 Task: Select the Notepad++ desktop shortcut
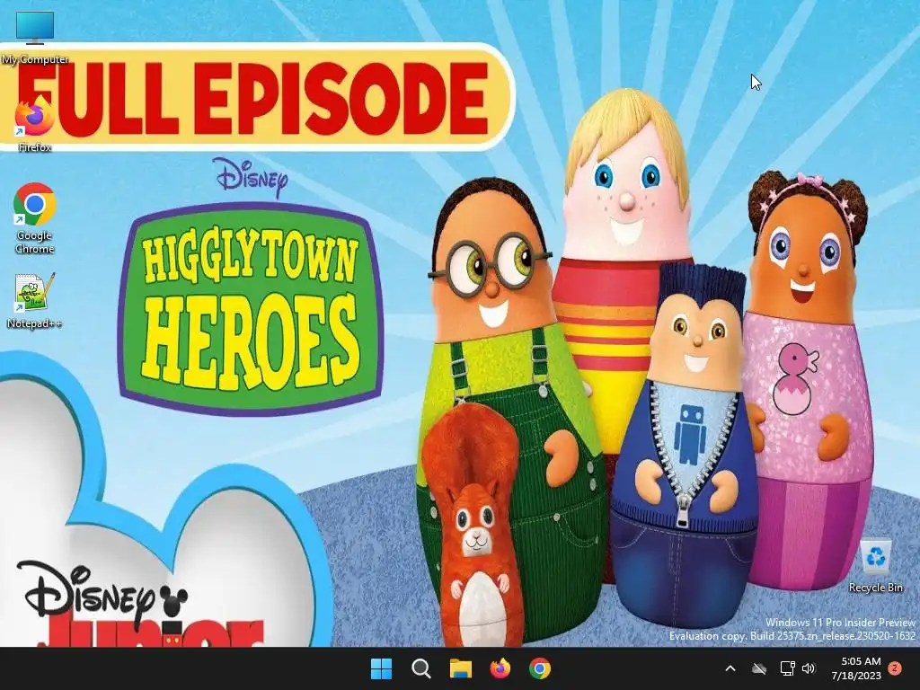(35, 300)
